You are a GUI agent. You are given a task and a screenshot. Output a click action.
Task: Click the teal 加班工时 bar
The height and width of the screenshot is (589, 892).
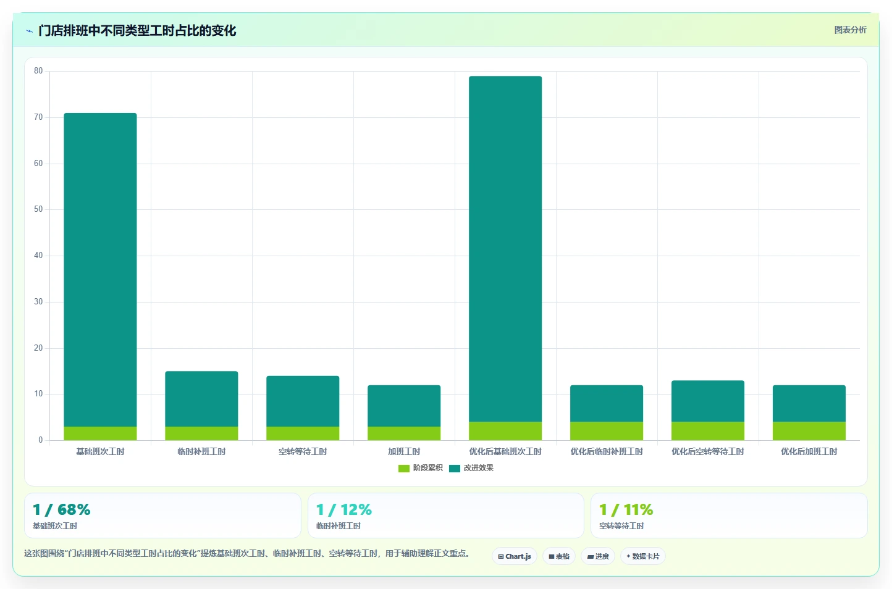[x=404, y=406]
